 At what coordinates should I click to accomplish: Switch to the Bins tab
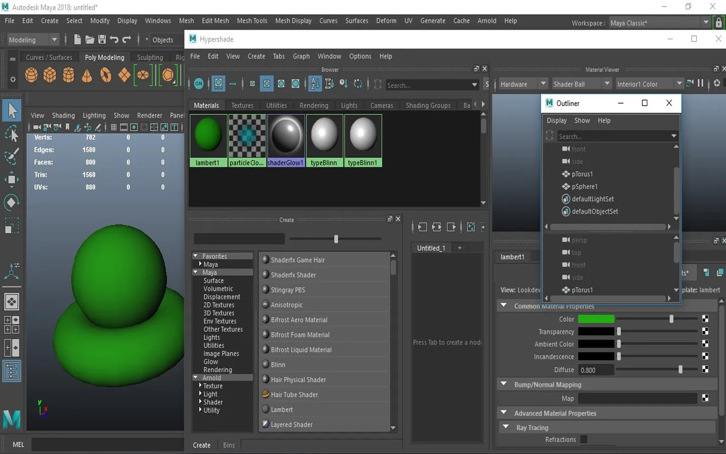pos(229,445)
